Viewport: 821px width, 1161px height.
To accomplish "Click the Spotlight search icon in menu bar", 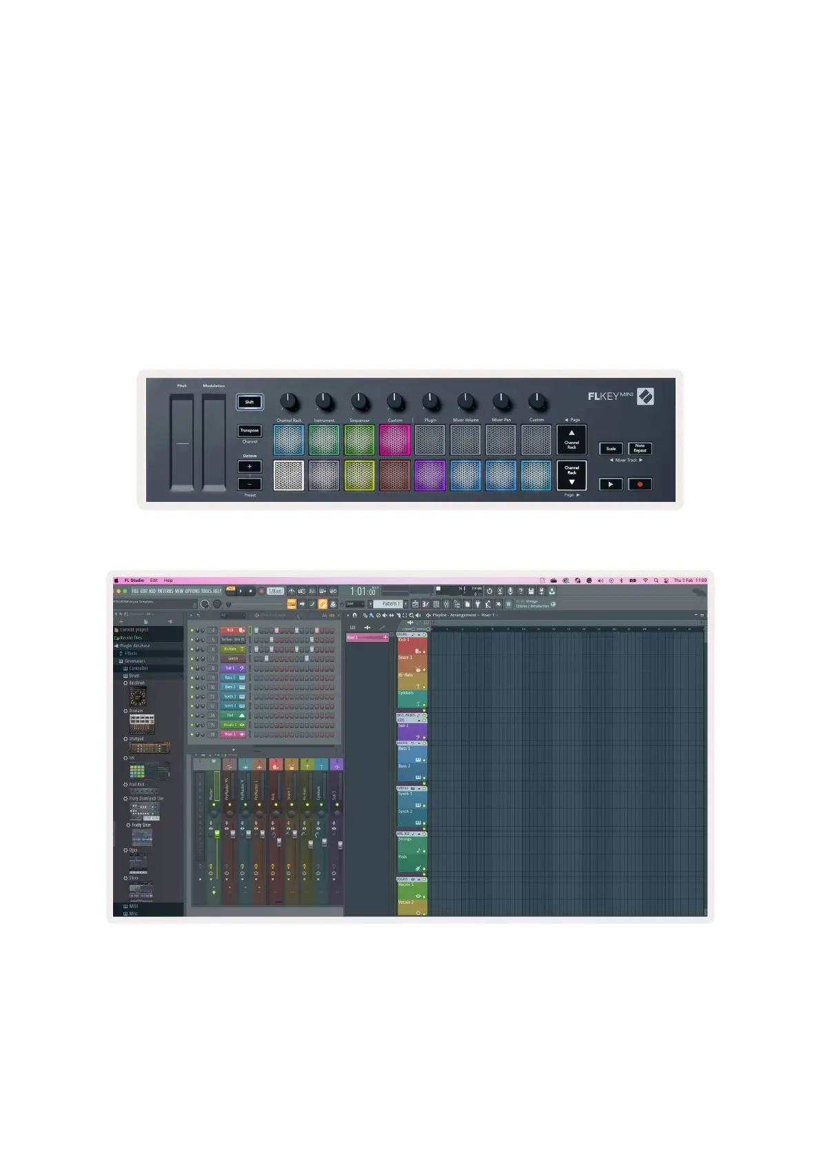I will pos(656,580).
